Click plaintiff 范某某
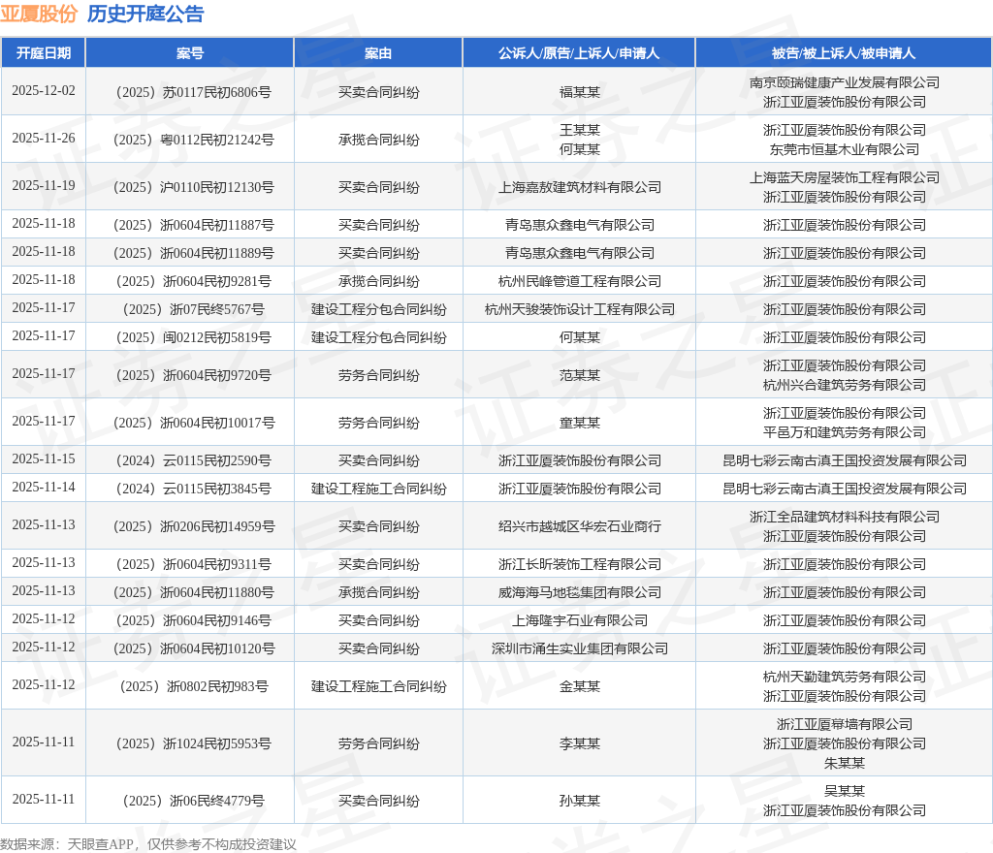This screenshot has height=853, width=993. pos(580,376)
